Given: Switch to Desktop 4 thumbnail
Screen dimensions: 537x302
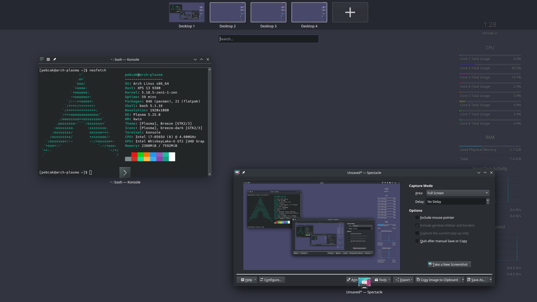Looking at the screenshot, I should 309,12.
